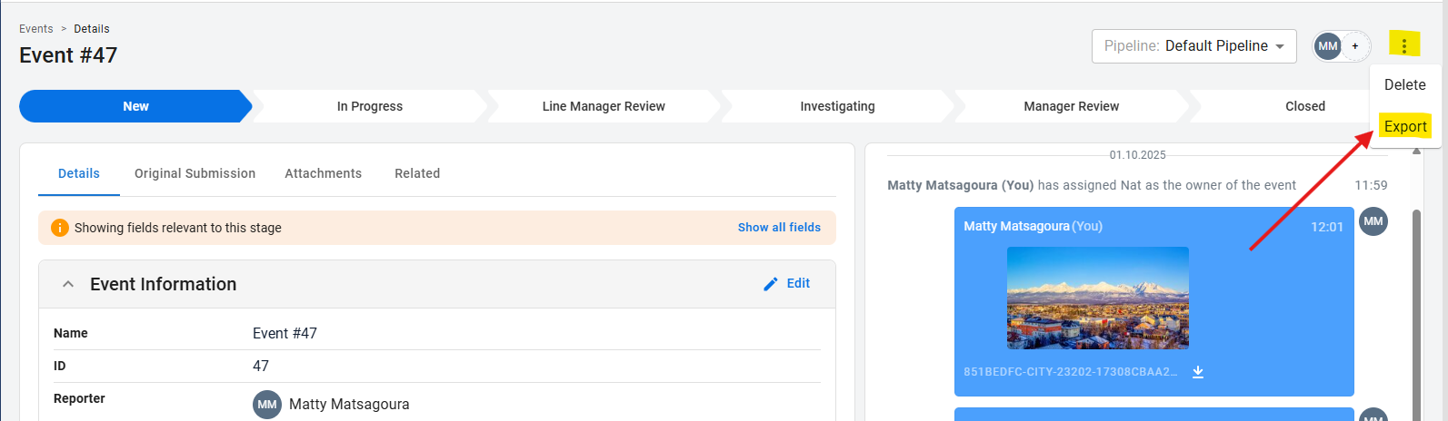The image size is (1448, 421).
Task: Click the plus icon to add assignee
Action: pyautogui.click(x=1355, y=46)
